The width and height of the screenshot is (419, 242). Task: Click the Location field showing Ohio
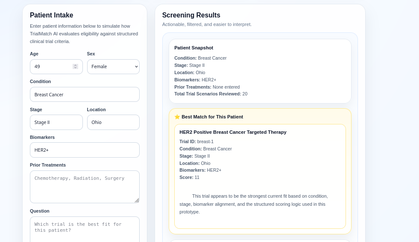[x=113, y=122]
